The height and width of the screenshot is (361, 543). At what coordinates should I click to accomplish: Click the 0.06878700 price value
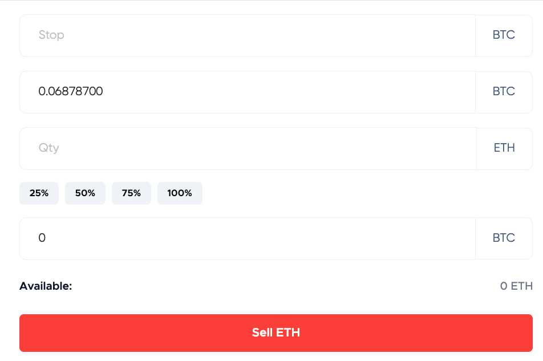click(x=71, y=91)
